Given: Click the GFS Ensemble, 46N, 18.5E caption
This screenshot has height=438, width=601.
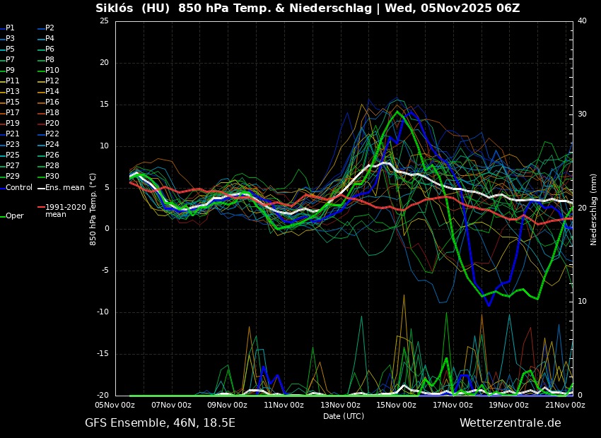Looking at the screenshot, I should pos(160,423).
